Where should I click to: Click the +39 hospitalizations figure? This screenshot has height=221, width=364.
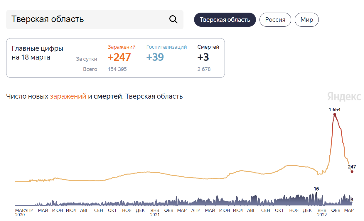[155, 57]
